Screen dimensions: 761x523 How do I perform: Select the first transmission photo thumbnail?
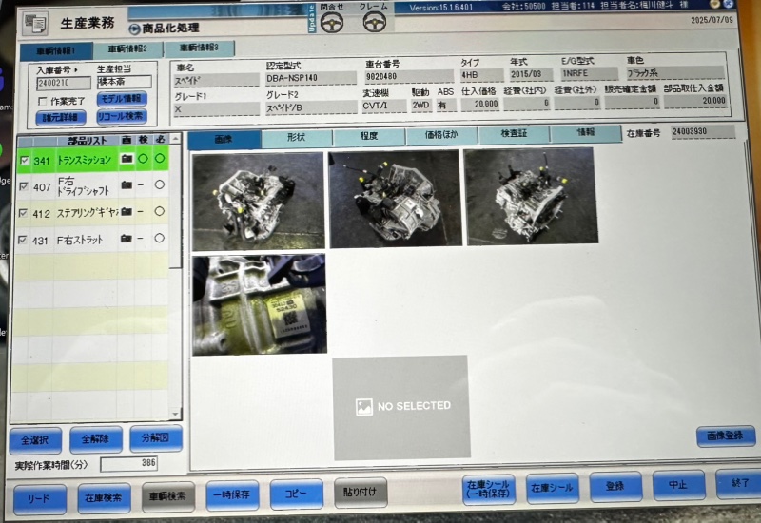coord(258,200)
